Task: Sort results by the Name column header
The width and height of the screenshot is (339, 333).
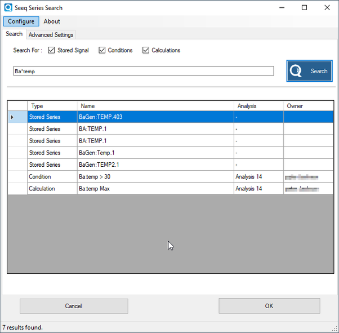Action: point(155,106)
